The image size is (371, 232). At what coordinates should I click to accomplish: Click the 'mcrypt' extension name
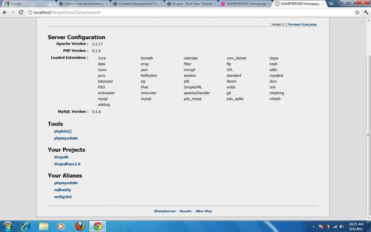[190, 70]
